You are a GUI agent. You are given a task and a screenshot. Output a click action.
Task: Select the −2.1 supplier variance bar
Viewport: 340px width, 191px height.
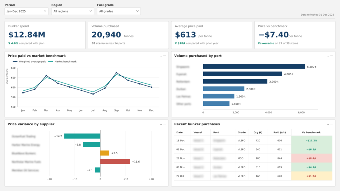pyautogui.click(x=98, y=170)
